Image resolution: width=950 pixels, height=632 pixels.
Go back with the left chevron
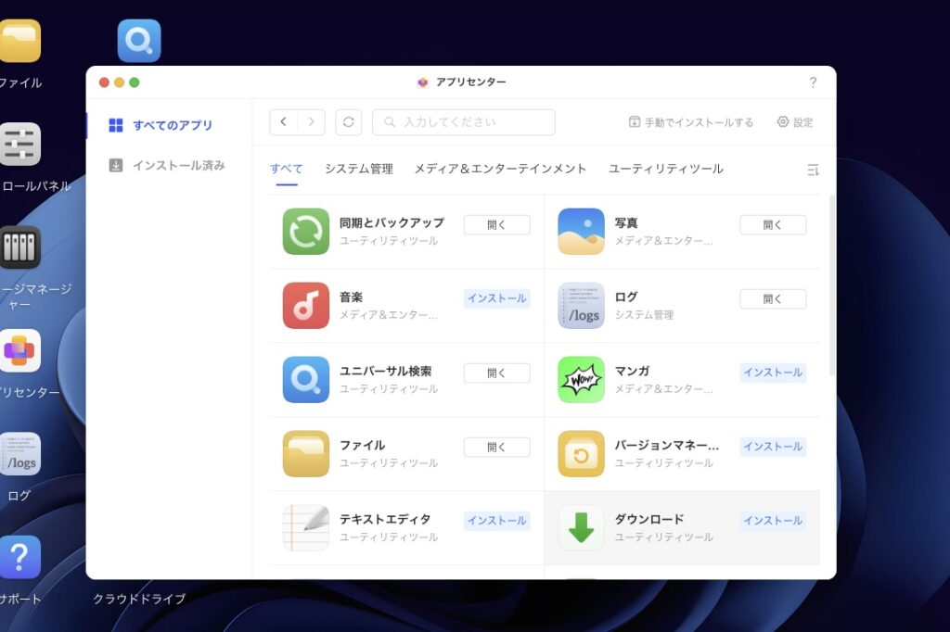(x=284, y=122)
